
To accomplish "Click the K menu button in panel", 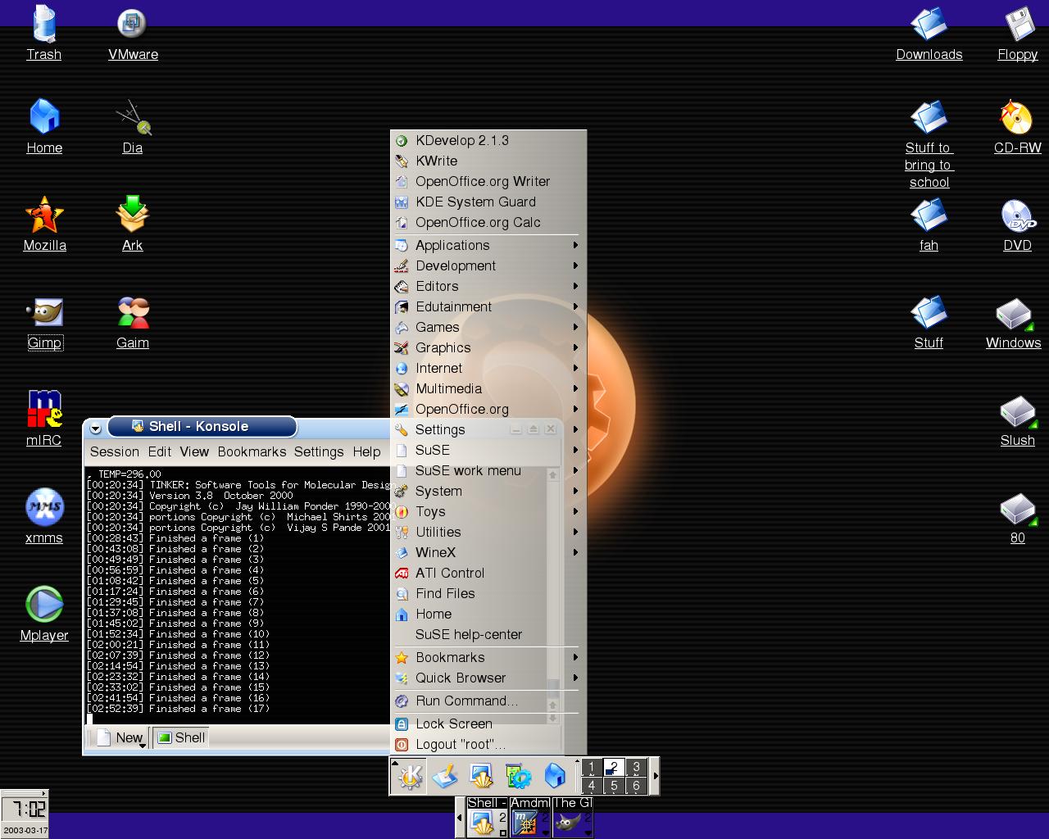I will (410, 776).
